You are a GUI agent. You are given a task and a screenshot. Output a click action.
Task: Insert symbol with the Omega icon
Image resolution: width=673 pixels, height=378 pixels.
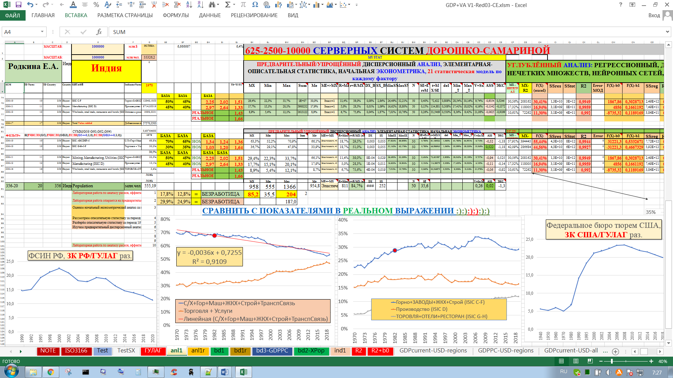[x=255, y=5]
